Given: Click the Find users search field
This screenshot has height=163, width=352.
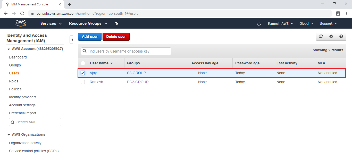Looking at the screenshot, I should (x=126, y=51).
